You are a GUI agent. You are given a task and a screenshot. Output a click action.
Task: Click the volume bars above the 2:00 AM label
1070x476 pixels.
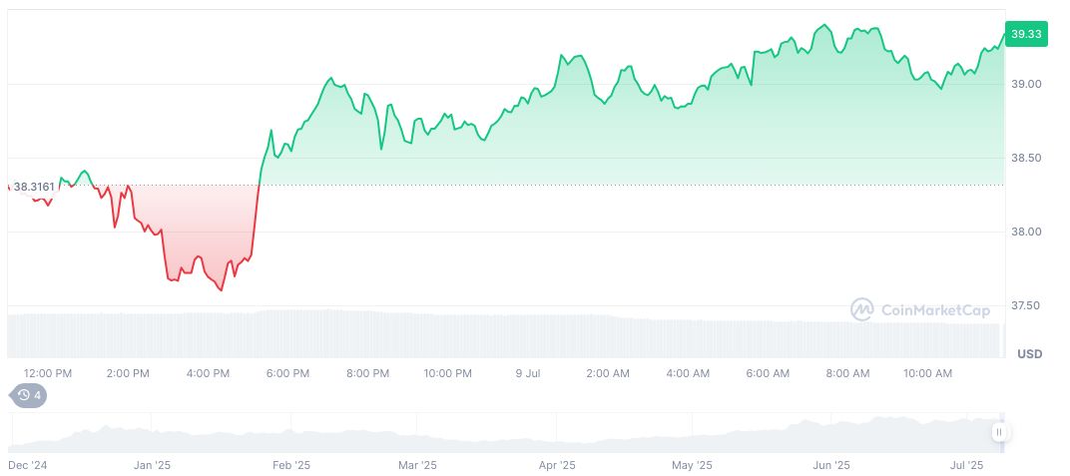[608, 335]
